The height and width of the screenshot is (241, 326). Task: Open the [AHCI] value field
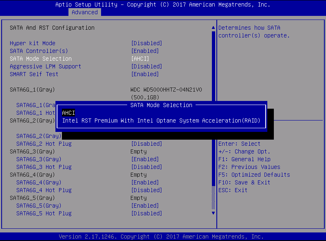[140, 59]
